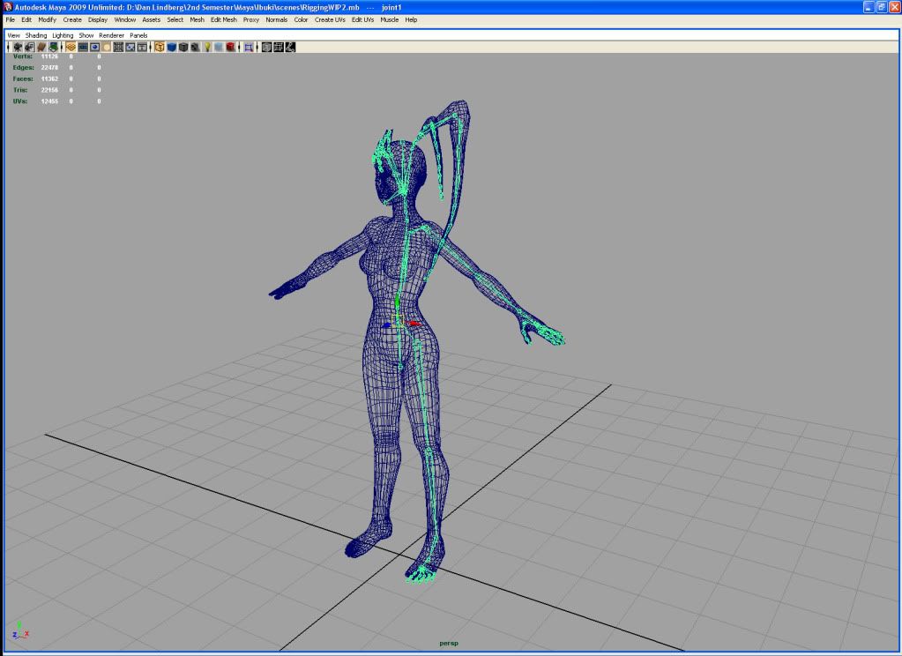Toggle the viewport grid icon

coord(71,48)
